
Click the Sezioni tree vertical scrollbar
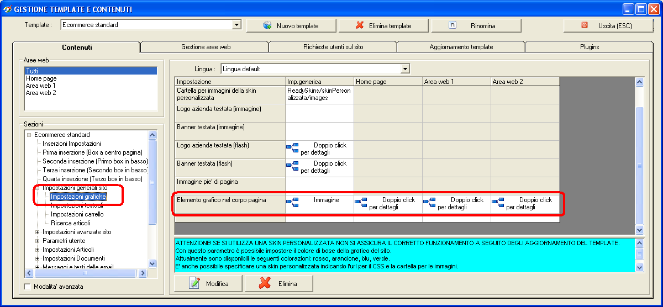pyautogui.click(x=152, y=199)
